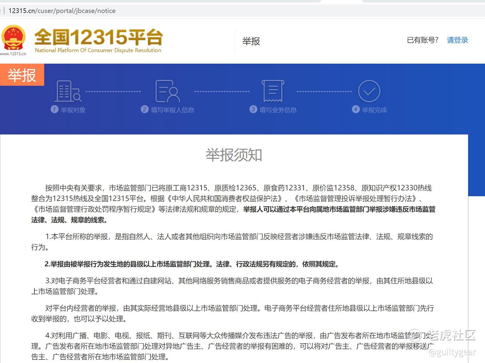
Task: Click the national emblem logo icon
Action: coord(13,37)
